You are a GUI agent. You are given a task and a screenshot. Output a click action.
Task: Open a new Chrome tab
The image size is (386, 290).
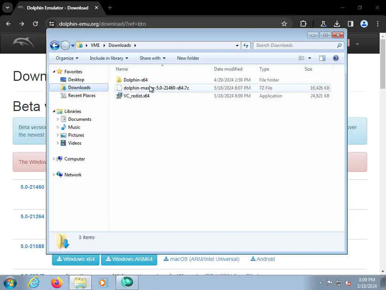point(110,8)
